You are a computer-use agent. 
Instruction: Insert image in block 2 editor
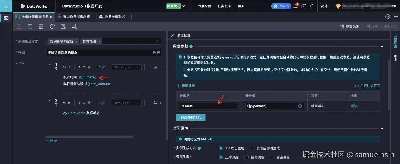(x=155, y=103)
